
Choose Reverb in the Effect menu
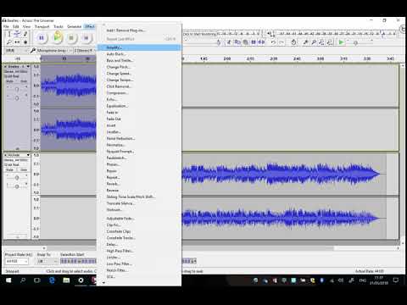(x=139, y=184)
